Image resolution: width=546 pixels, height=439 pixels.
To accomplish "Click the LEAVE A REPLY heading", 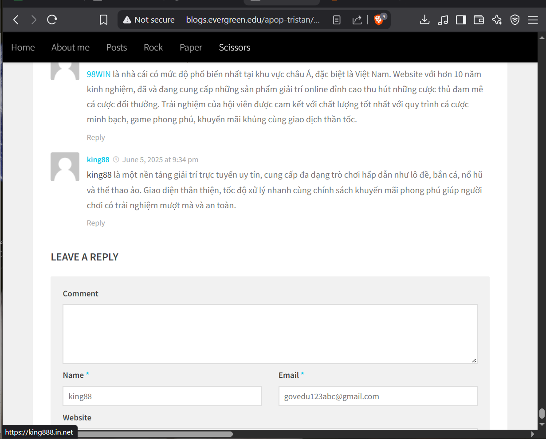I will tap(85, 257).
